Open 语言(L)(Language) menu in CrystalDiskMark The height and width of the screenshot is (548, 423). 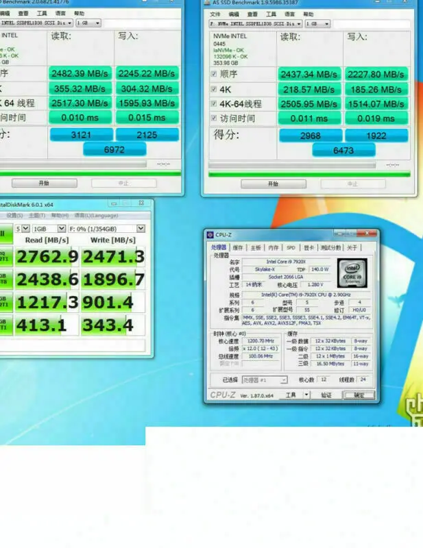(x=96, y=216)
